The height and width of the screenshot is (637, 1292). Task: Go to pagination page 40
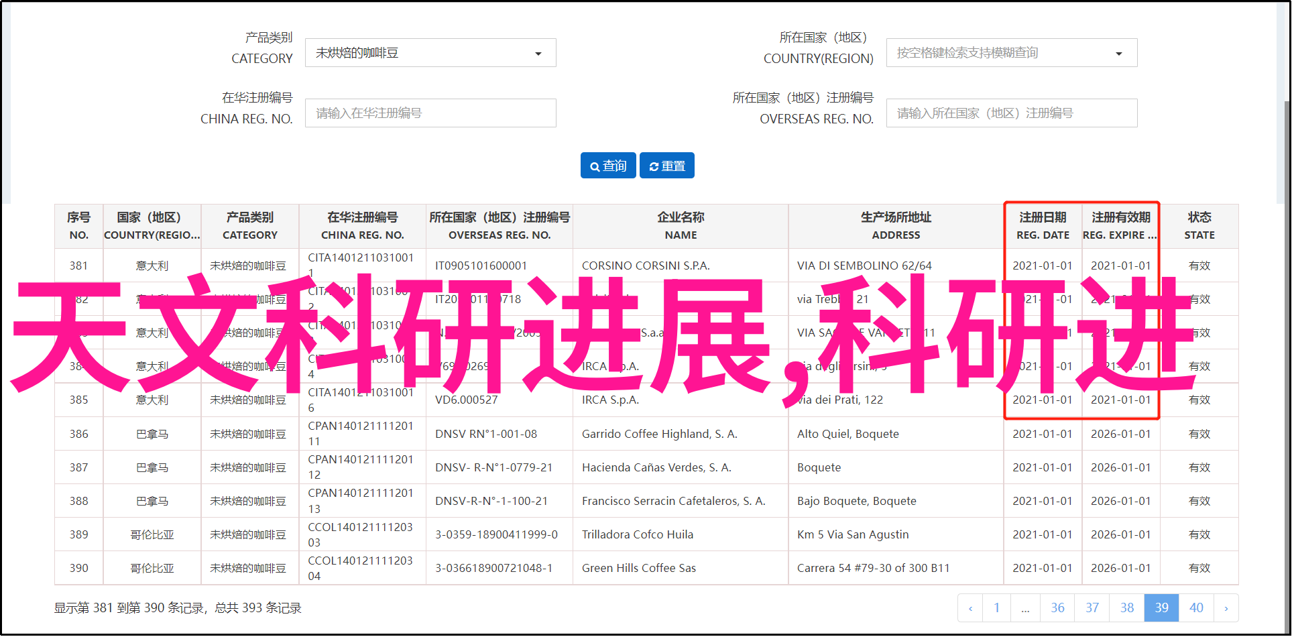tap(1197, 608)
